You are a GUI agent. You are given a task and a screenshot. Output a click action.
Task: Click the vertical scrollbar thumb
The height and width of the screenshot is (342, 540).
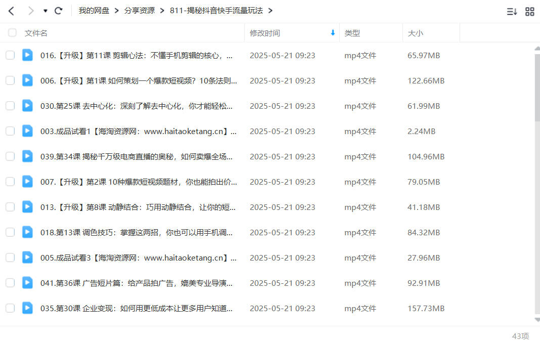coord(537,88)
